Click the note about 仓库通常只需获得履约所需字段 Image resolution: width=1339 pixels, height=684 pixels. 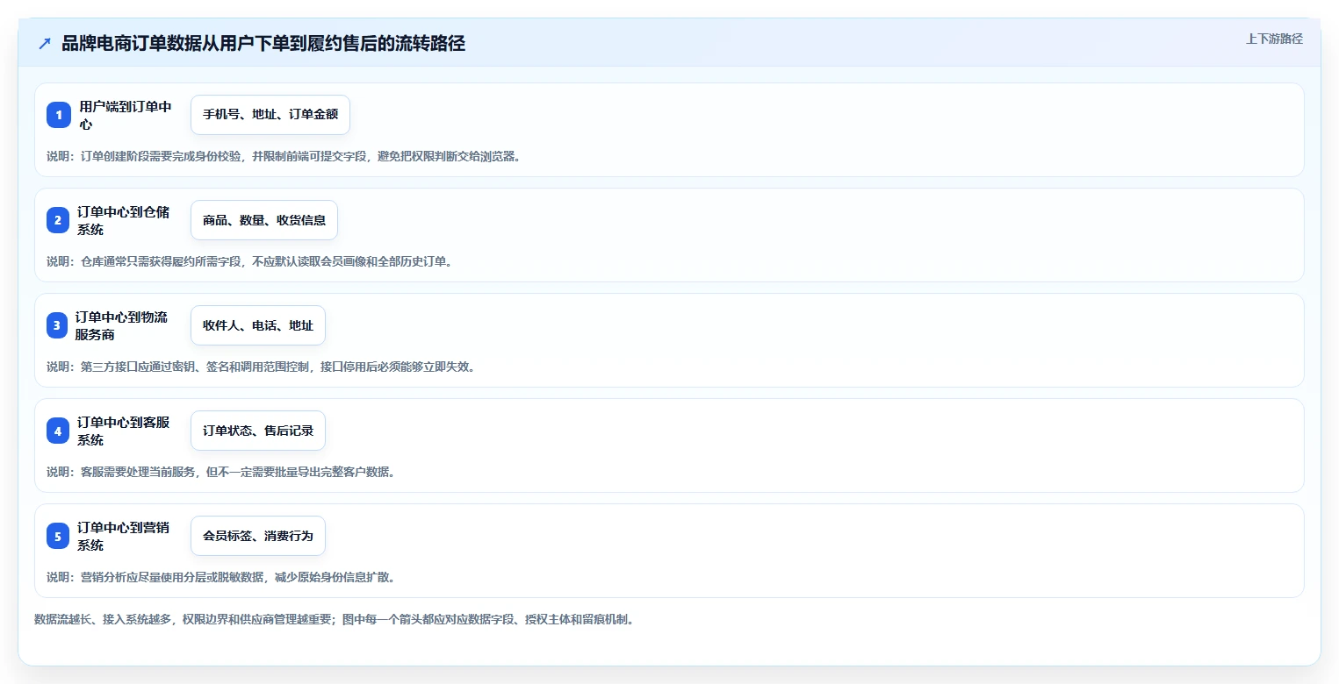pyautogui.click(x=249, y=261)
